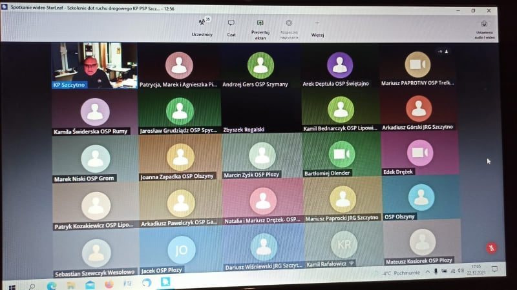This screenshot has width=517, height=290.
Task: Expand the Więcej more options menu
Action: point(317,26)
